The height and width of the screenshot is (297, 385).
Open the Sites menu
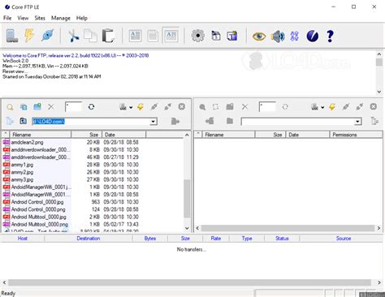pos(40,18)
